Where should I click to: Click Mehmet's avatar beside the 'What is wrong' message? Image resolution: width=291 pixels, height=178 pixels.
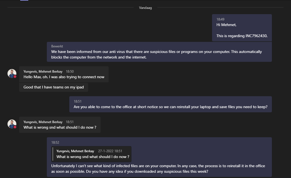pyautogui.click(x=12, y=124)
